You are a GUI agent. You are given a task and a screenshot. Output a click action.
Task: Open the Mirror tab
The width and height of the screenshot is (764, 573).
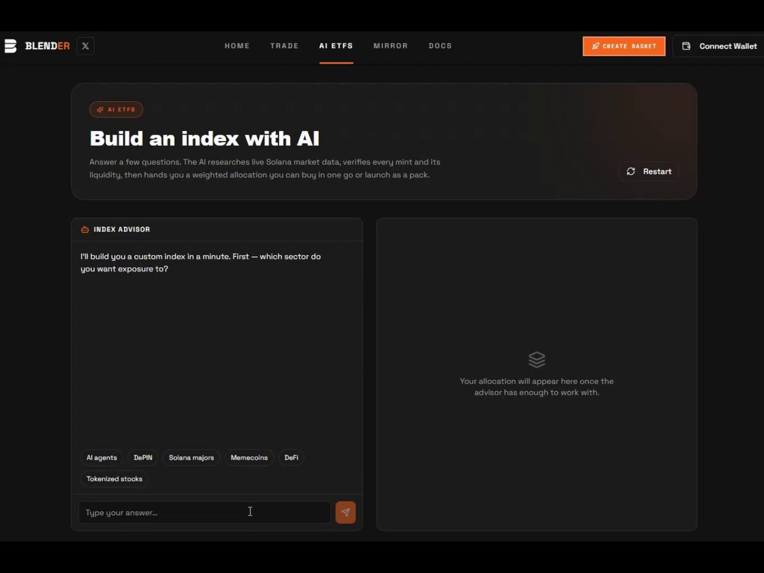(x=390, y=46)
